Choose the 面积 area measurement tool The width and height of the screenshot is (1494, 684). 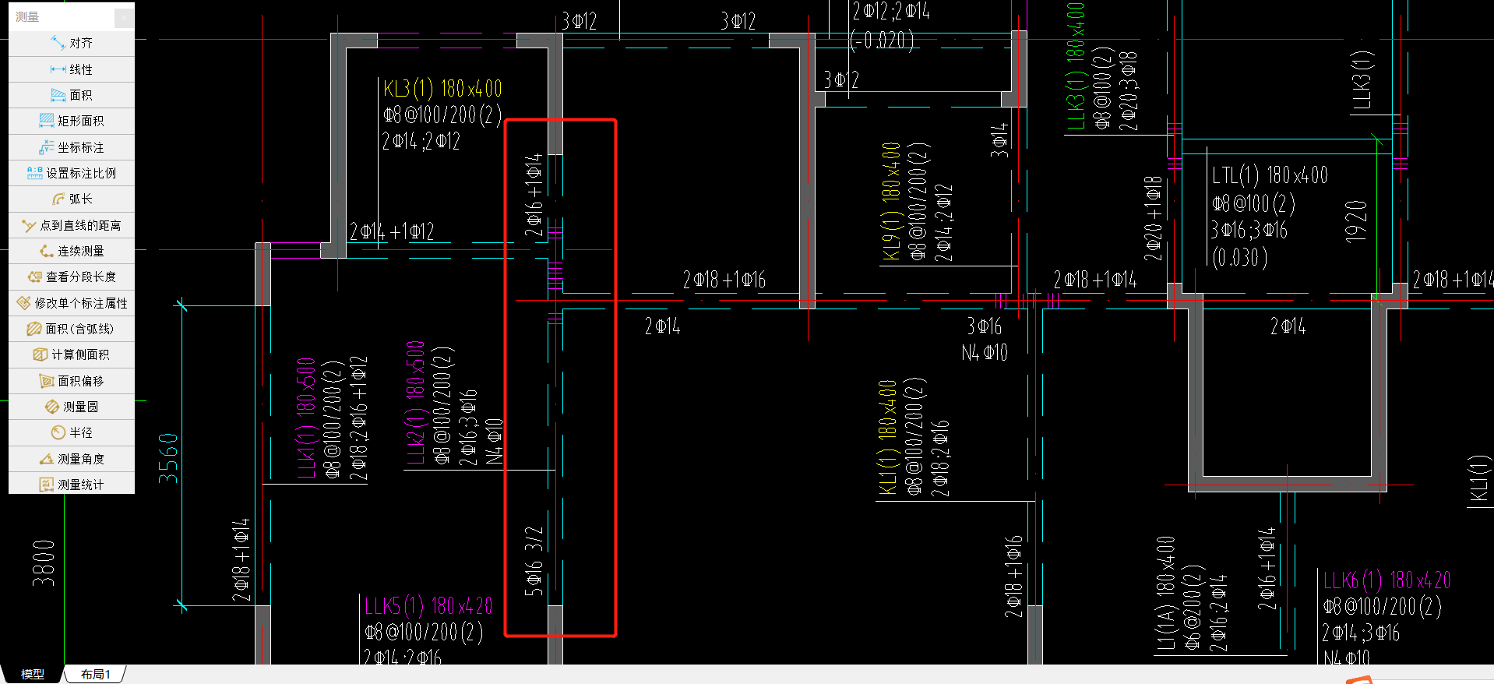[72, 95]
